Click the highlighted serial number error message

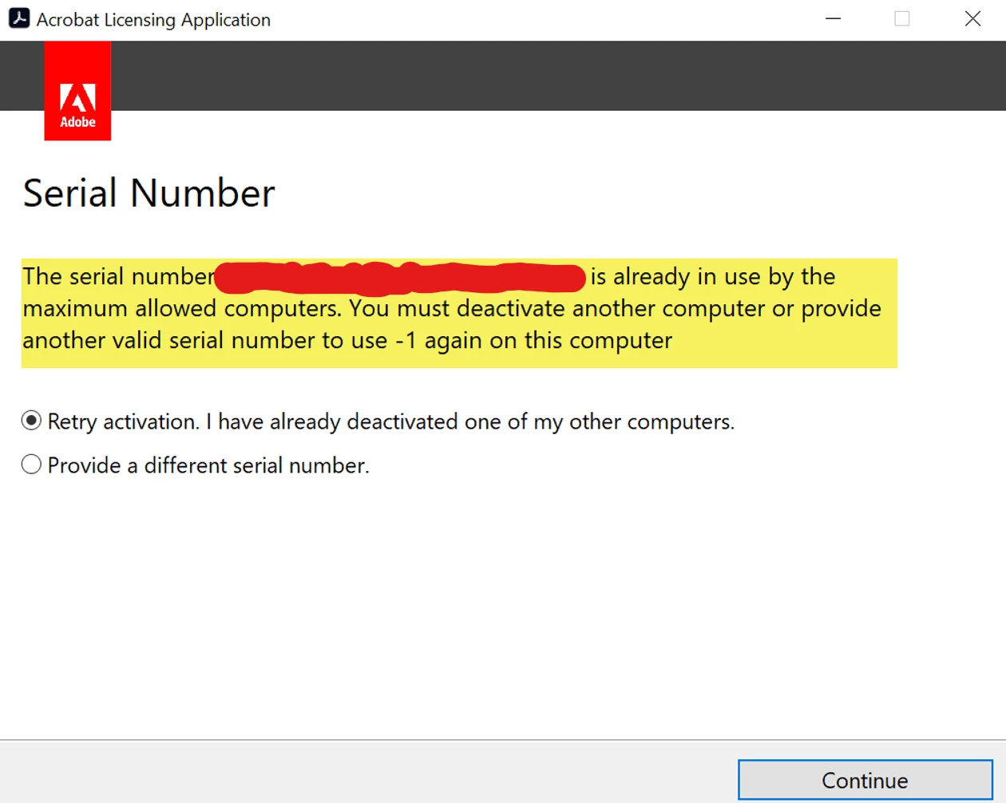459,313
